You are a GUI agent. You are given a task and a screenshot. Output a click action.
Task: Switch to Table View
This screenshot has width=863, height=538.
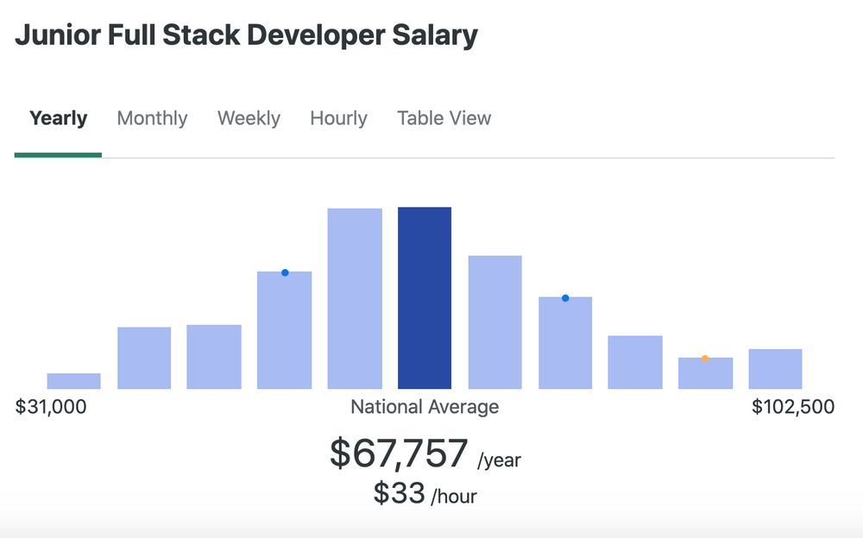pos(444,118)
